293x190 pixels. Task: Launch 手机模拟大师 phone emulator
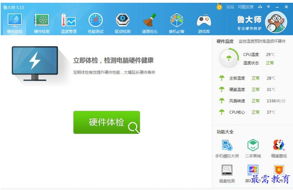pyautogui.click(x=227, y=149)
